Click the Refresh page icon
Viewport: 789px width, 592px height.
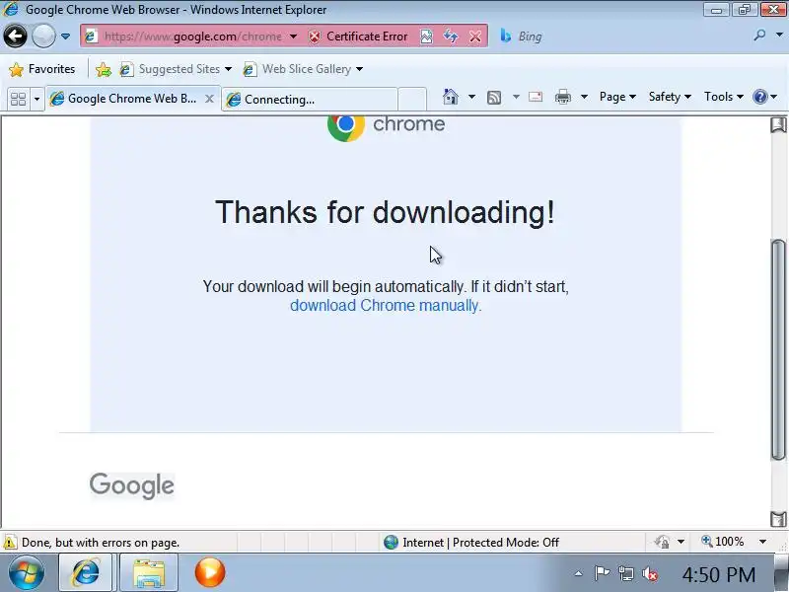451,37
